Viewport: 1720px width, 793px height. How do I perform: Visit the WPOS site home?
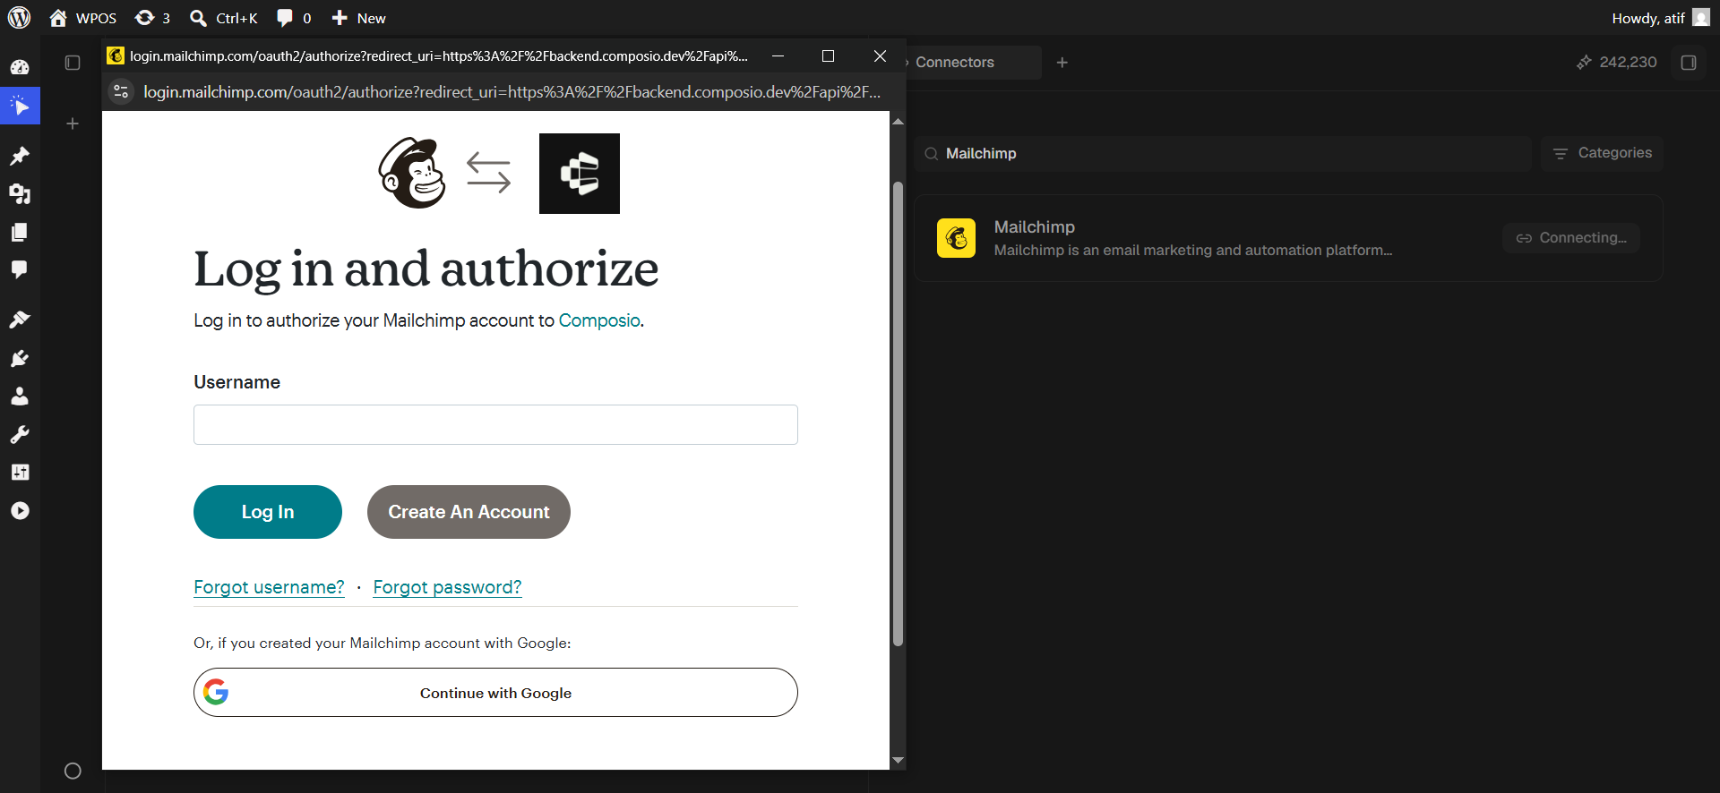click(83, 18)
